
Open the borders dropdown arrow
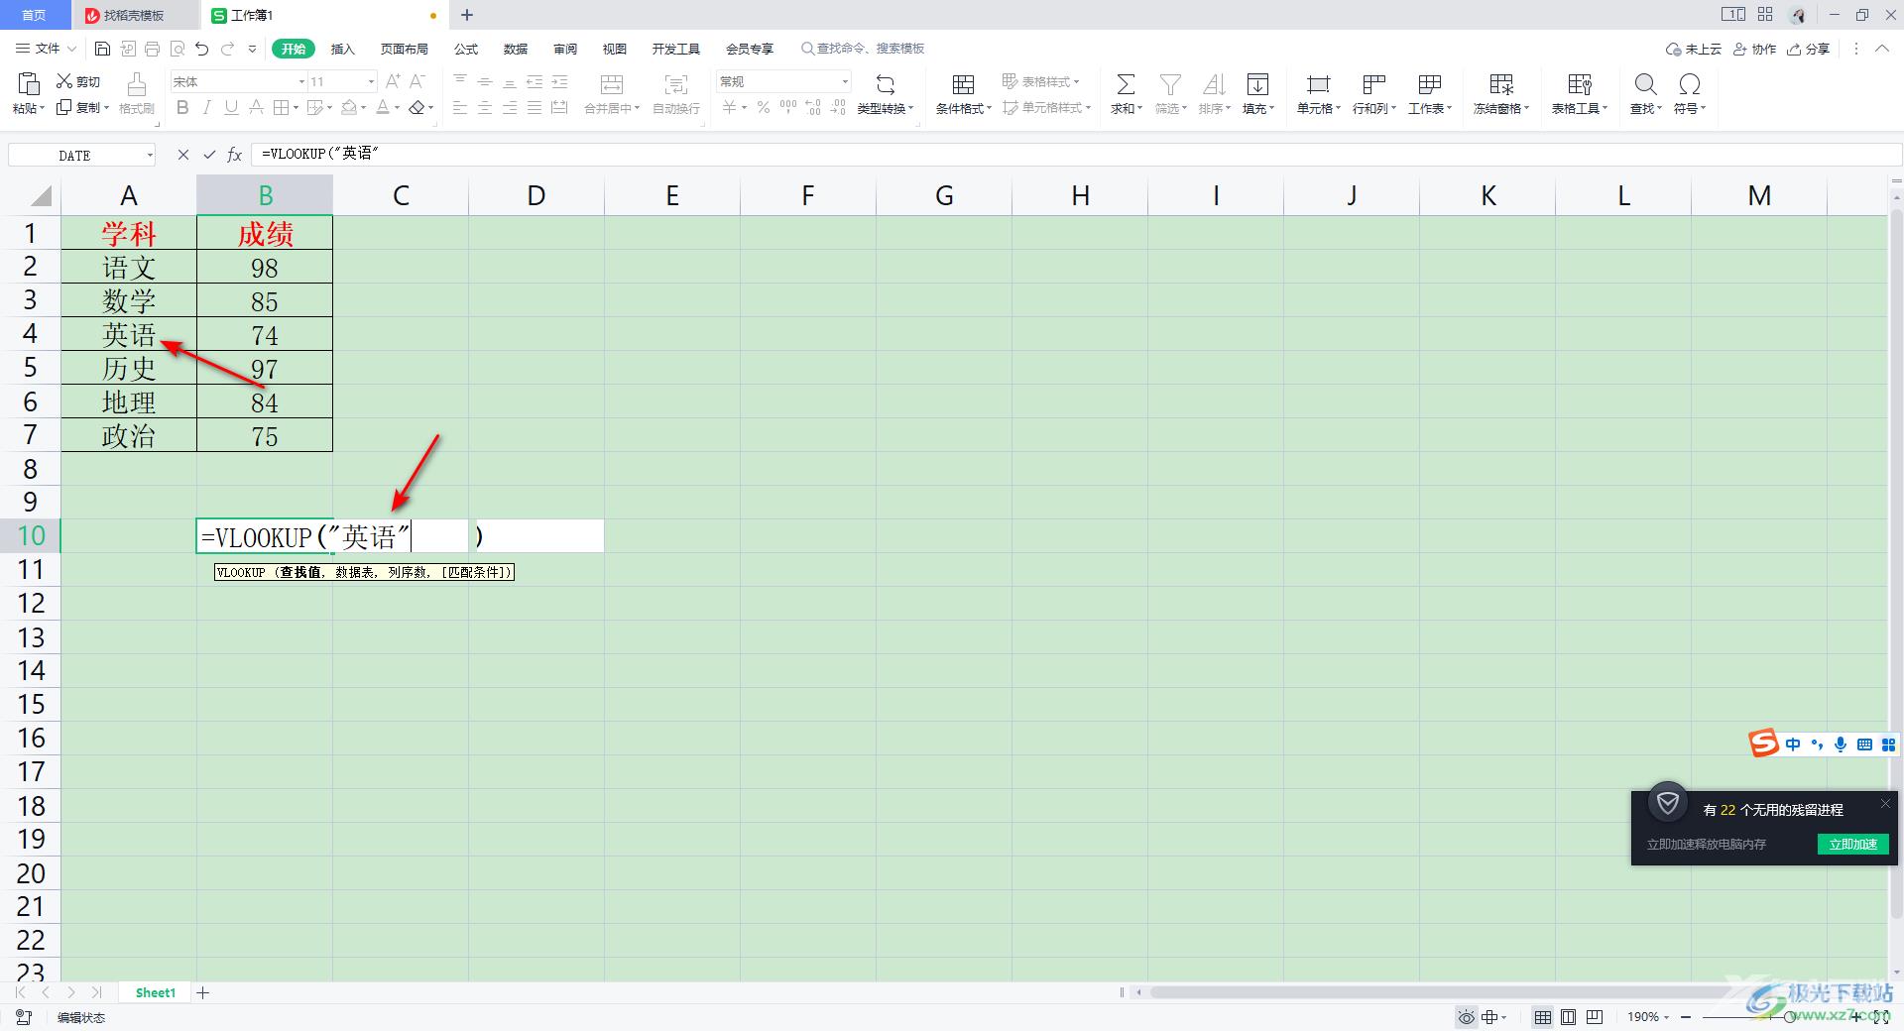[296, 107]
